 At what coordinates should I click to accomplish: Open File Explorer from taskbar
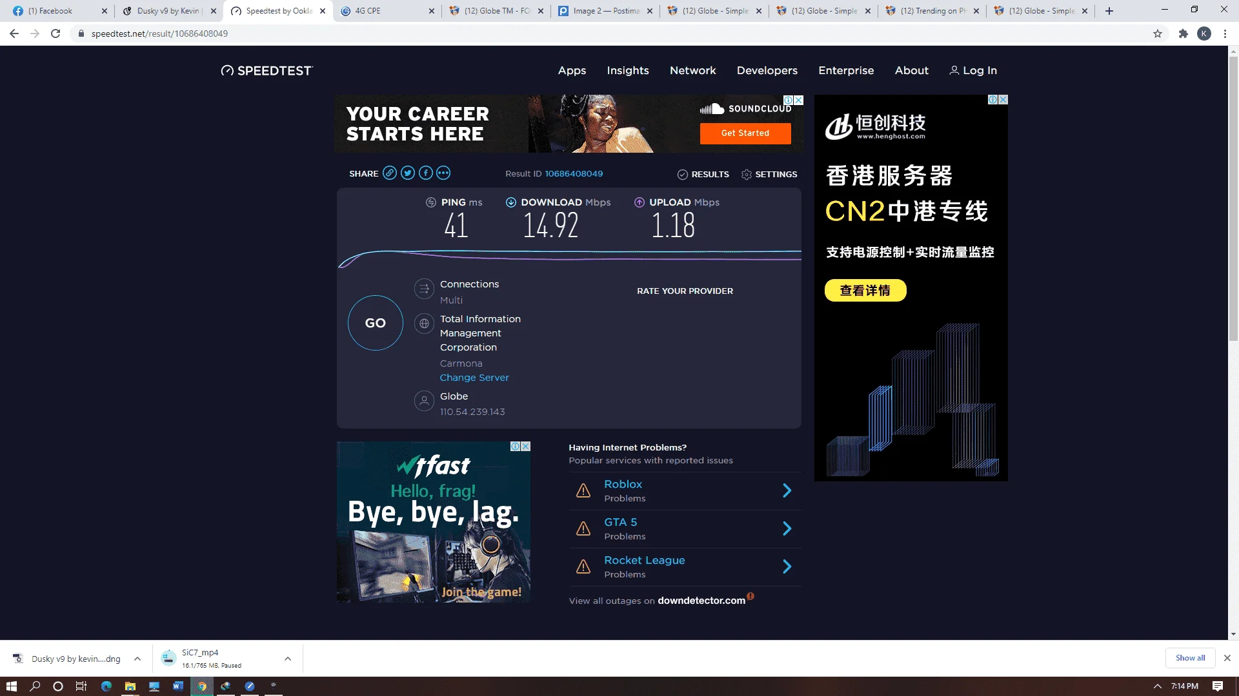130,686
